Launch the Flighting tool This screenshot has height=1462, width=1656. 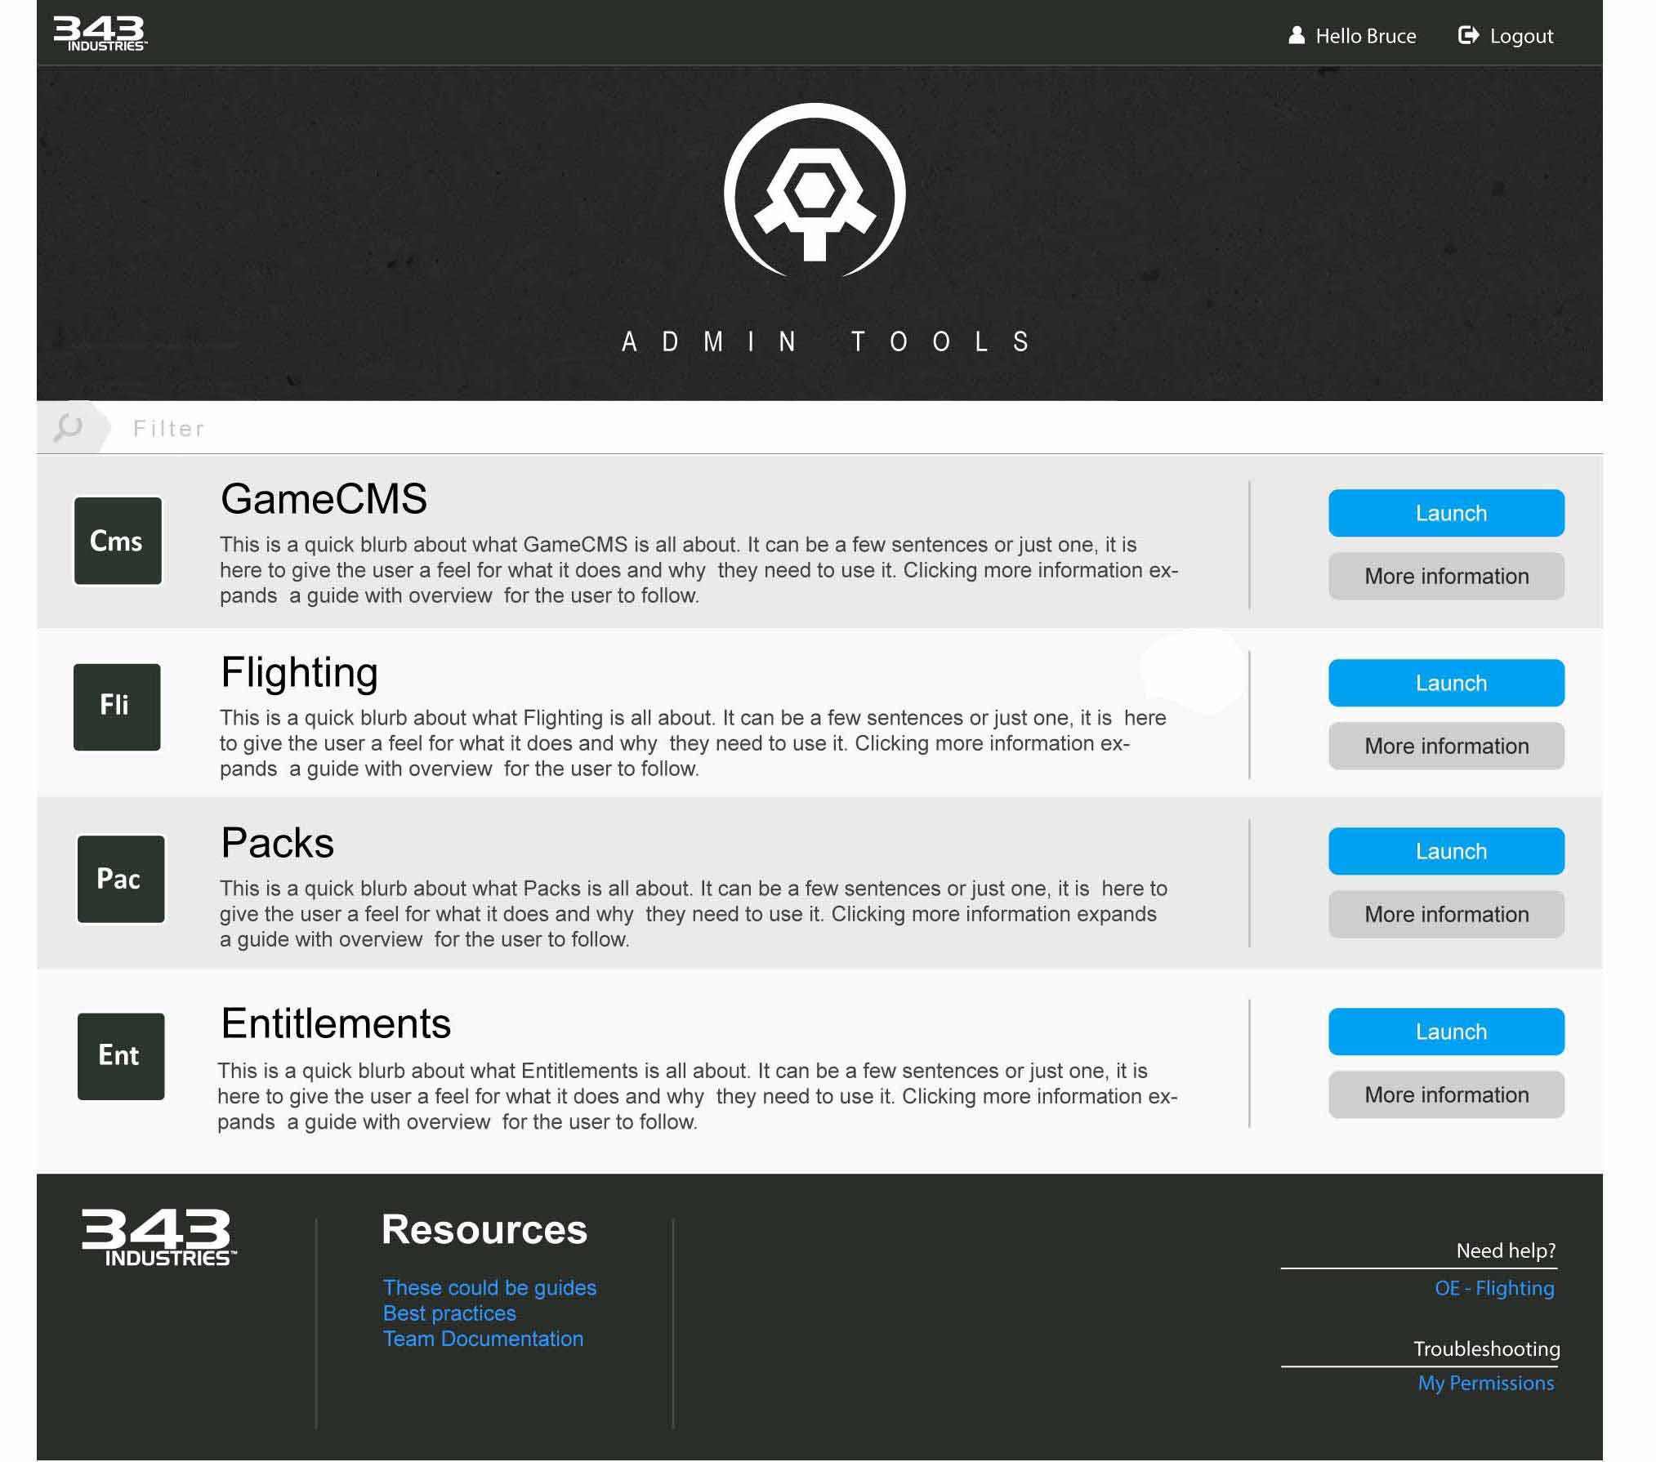[1446, 683]
